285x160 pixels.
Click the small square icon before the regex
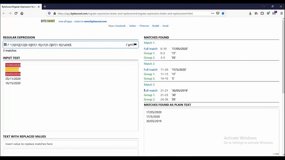click(5, 44)
